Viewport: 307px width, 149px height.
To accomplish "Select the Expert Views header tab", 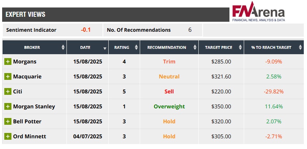I will coord(25,15).
